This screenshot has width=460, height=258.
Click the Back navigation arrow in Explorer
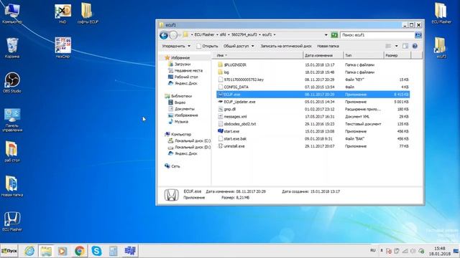pos(164,35)
